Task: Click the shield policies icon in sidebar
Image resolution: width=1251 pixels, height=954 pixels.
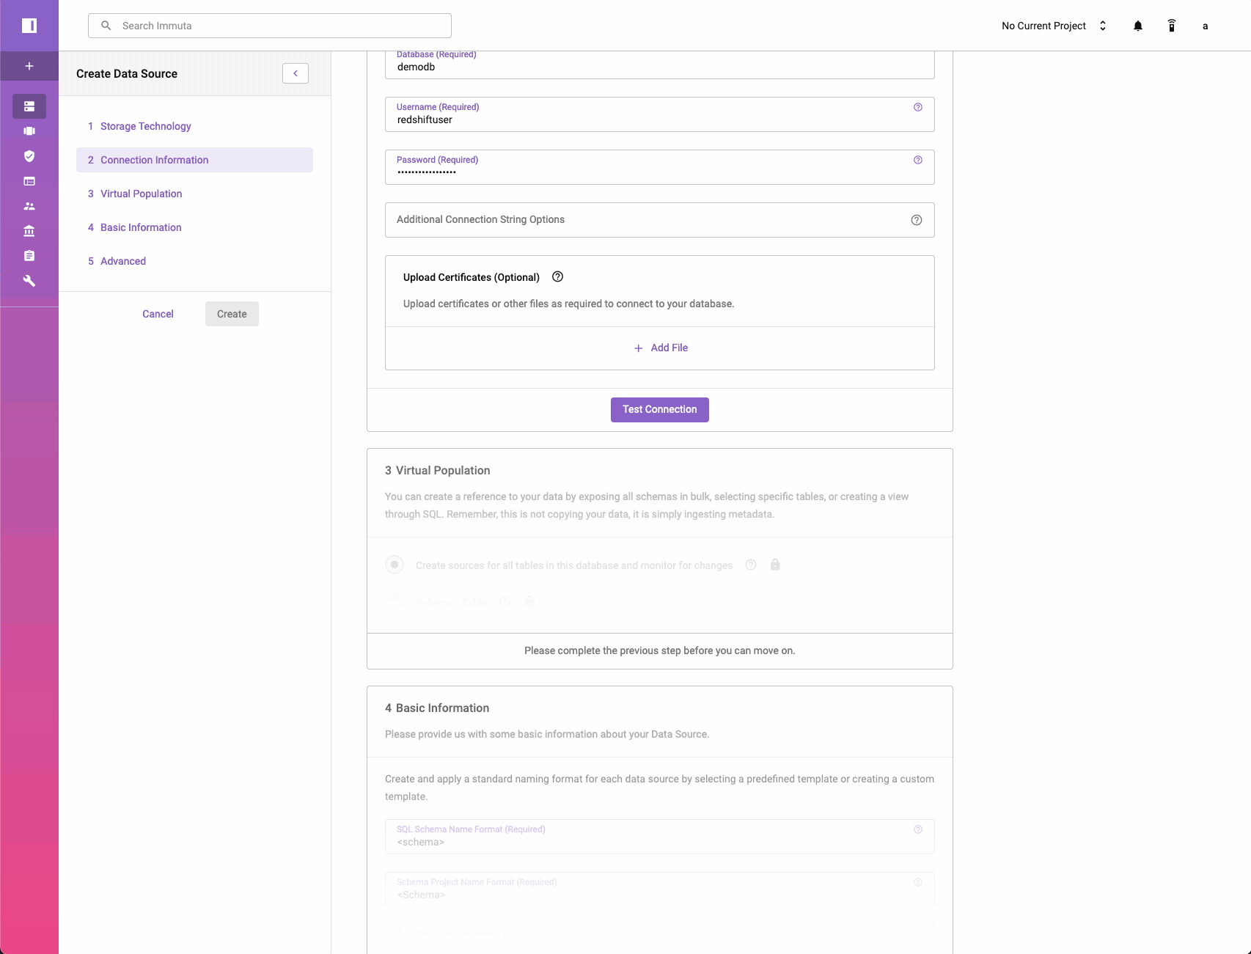Action: pos(29,156)
